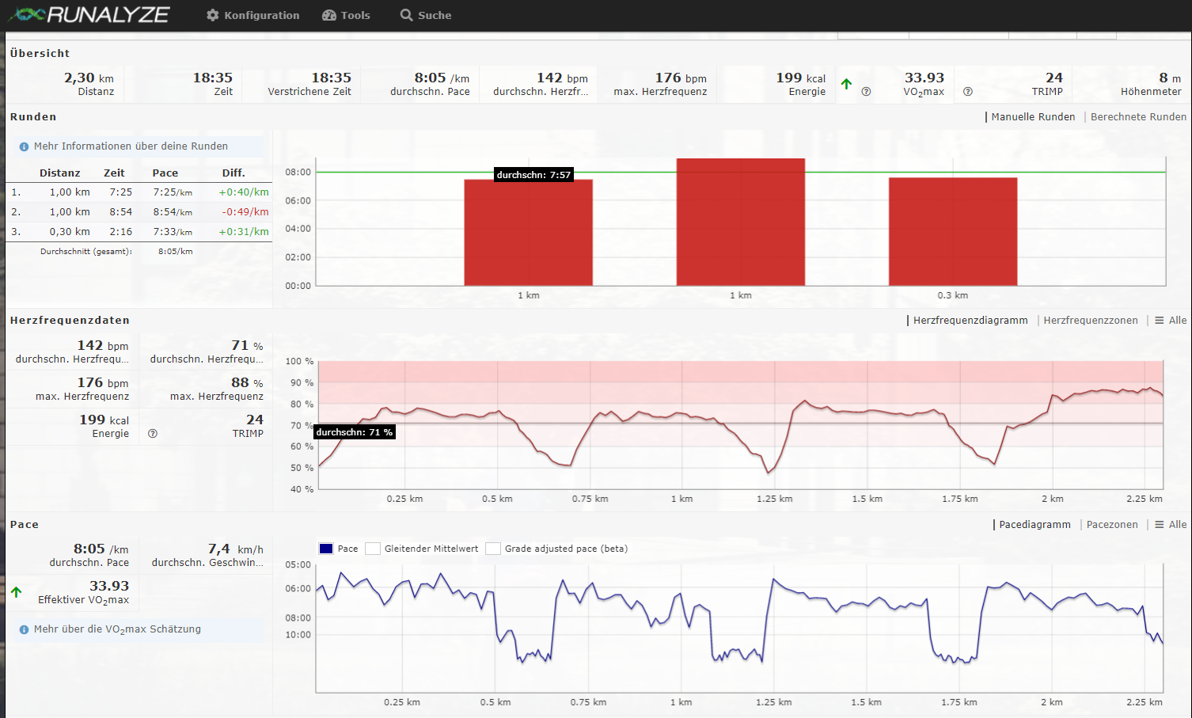Click the help icon left of VO2max in Übersicht
Image resolution: width=1192 pixels, height=718 pixels.
click(x=866, y=92)
